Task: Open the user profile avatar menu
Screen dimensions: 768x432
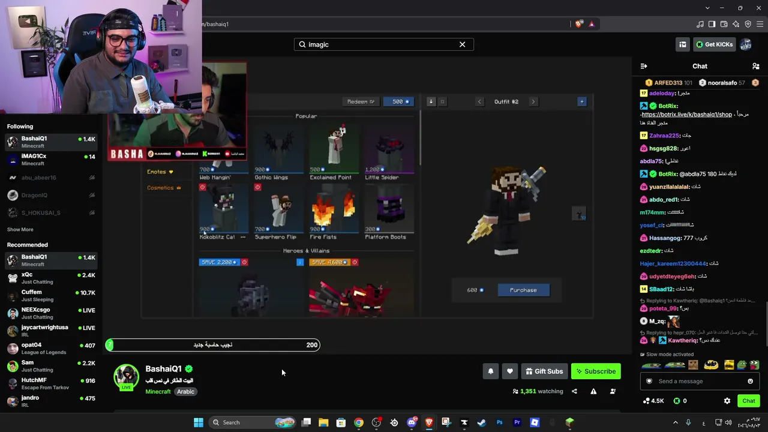Action: click(746, 44)
